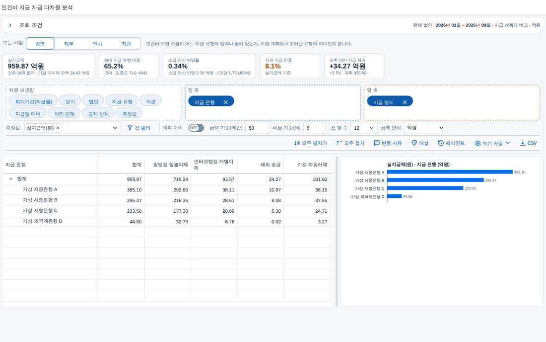Select the 공제 상계 dimension chip
The image size is (546, 342).
coord(98,114)
